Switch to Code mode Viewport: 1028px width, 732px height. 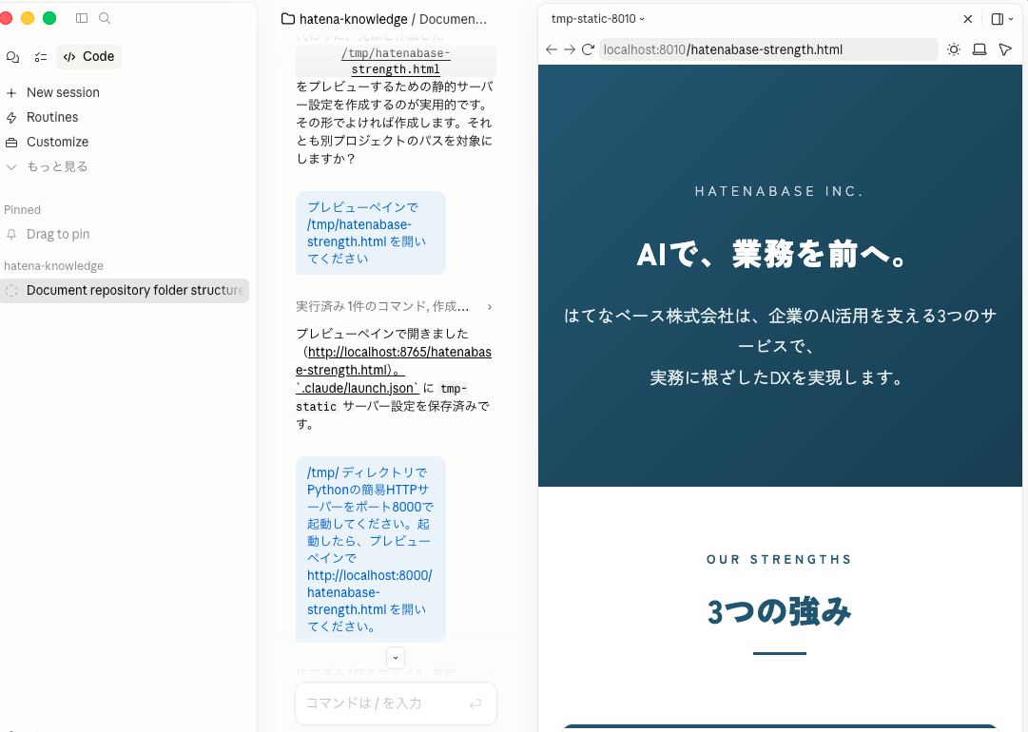[x=88, y=57]
